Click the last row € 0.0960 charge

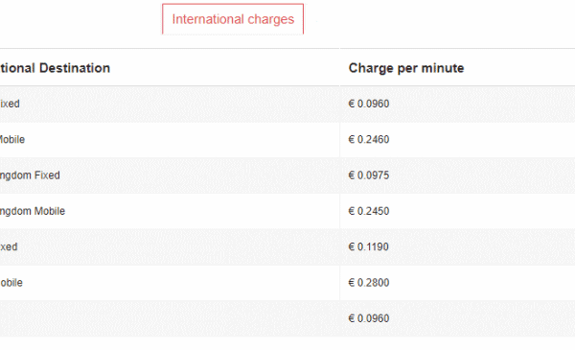(369, 318)
